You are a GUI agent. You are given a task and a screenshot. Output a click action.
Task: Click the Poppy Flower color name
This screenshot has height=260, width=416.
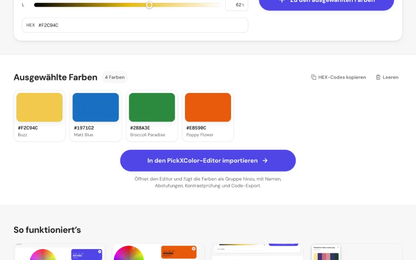click(200, 135)
